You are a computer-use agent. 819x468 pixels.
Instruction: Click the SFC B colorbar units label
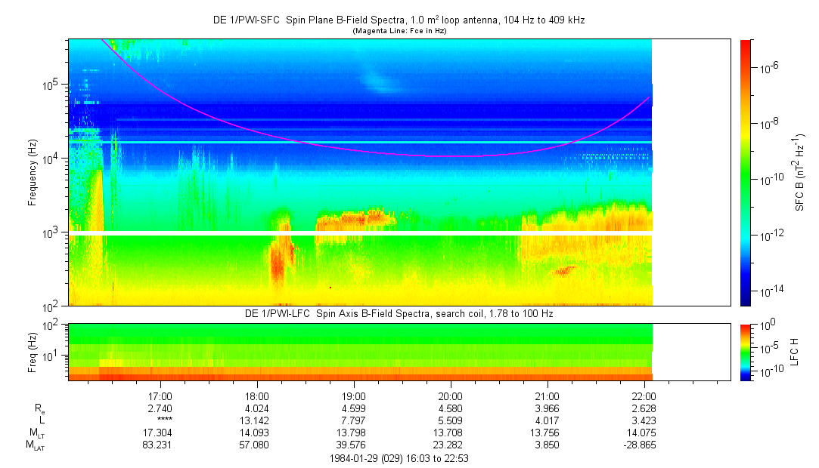[x=799, y=172]
